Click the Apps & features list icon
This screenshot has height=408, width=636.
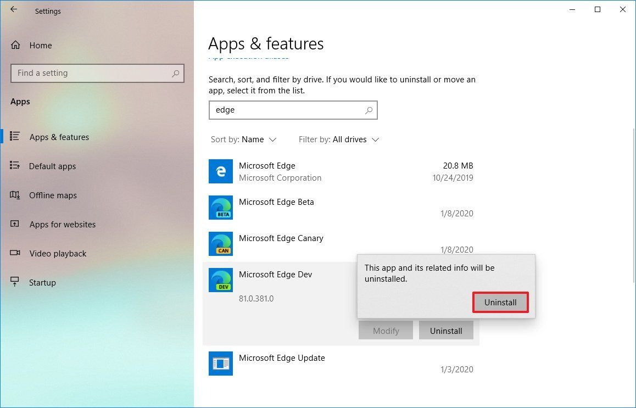tap(15, 136)
